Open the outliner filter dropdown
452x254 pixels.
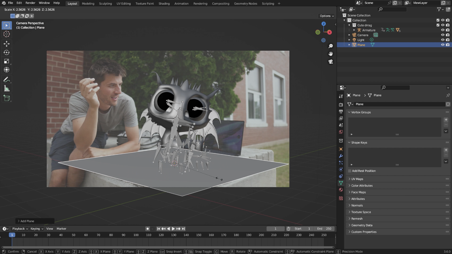(x=440, y=9)
